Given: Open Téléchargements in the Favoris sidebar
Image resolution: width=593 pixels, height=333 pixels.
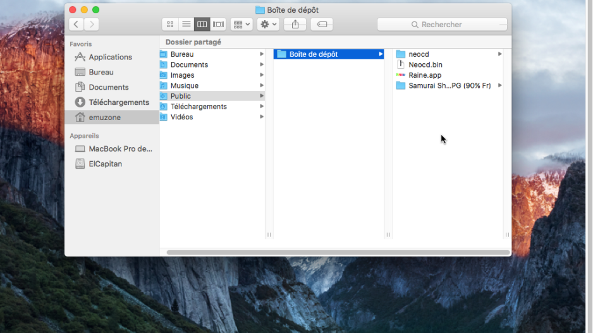Looking at the screenshot, I should click(112, 102).
